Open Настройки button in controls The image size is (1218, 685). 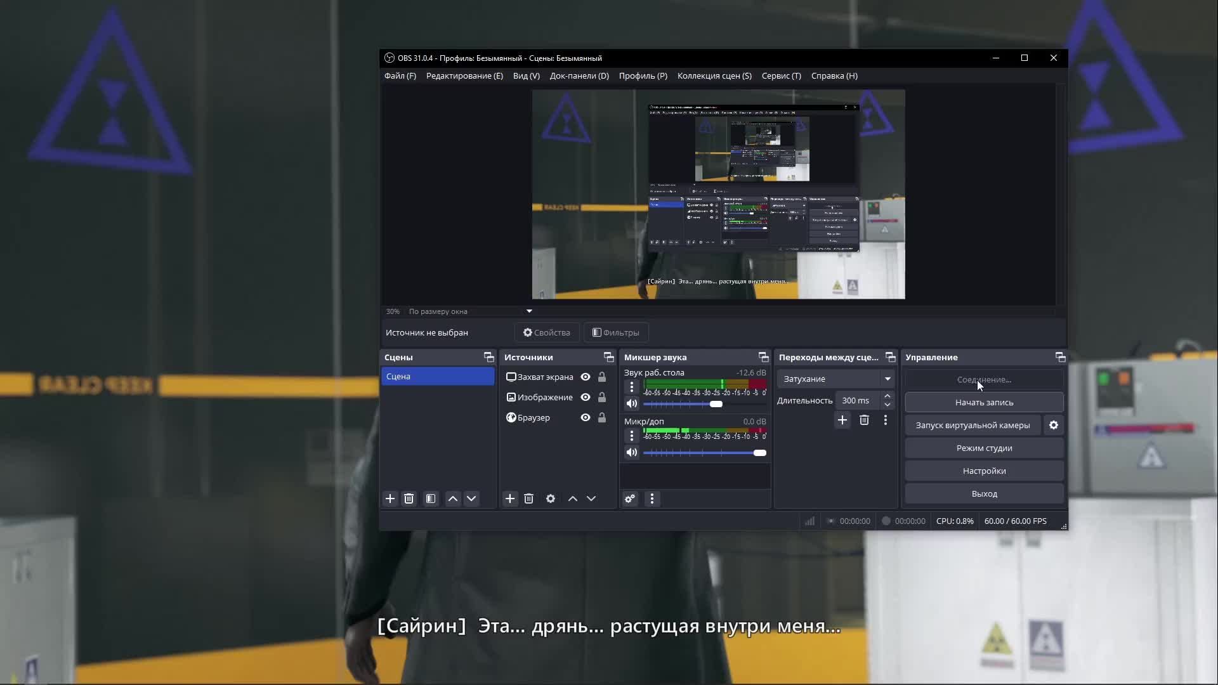point(984,471)
